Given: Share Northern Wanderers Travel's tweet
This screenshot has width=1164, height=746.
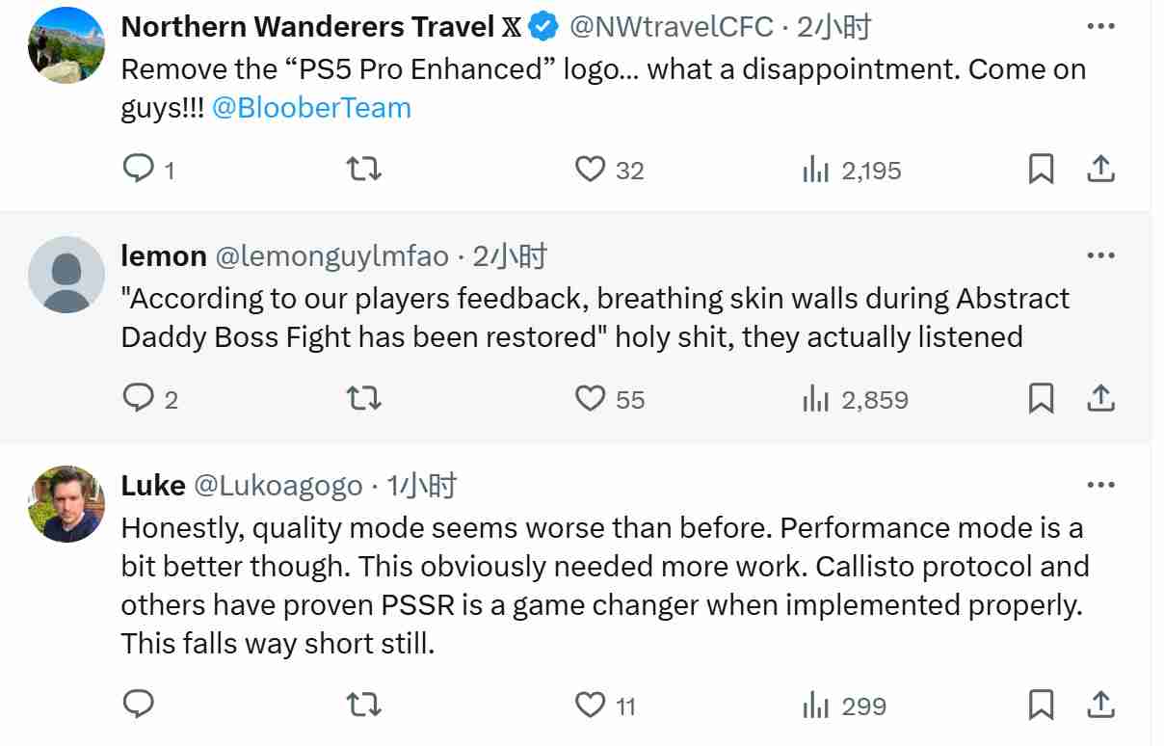Looking at the screenshot, I should 1100,170.
